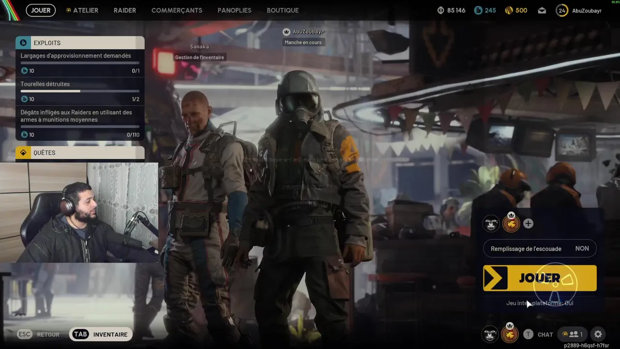The width and height of the screenshot is (620, 349).
Task: Open the BOUTIQUE tab
Action: click(283, 10)
